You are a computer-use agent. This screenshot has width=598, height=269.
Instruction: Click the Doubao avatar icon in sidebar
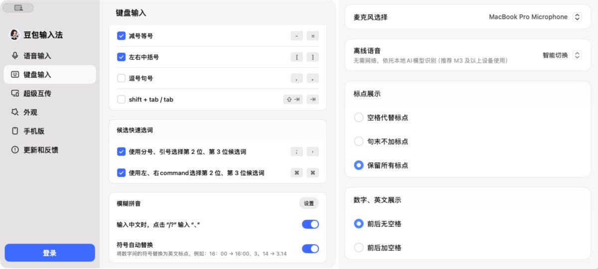(15, 35)
